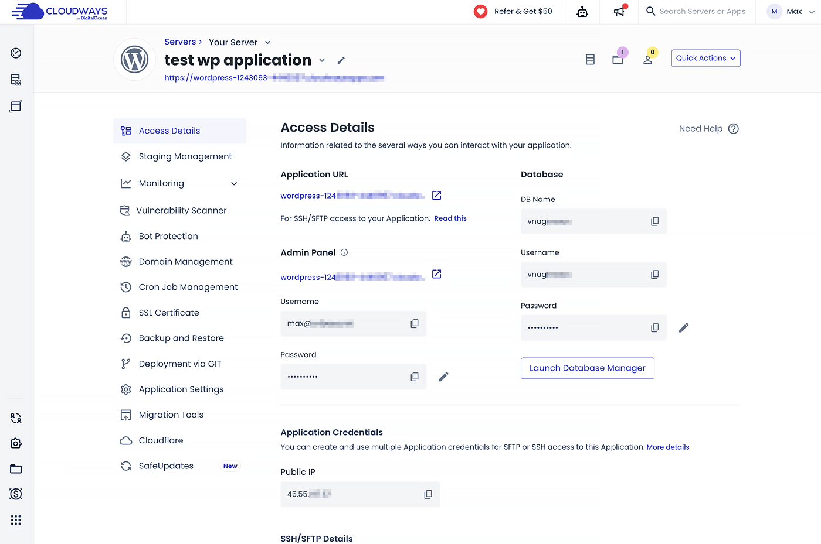Screen dimensions: 821x544
Task: Open Admin Panel URL in new tab icon
Action: 437,274
